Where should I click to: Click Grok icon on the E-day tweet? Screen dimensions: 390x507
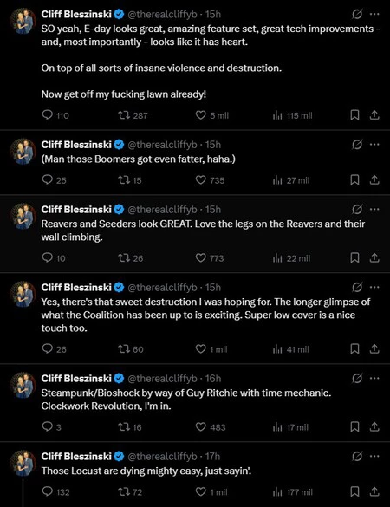(x=357, y=14)
